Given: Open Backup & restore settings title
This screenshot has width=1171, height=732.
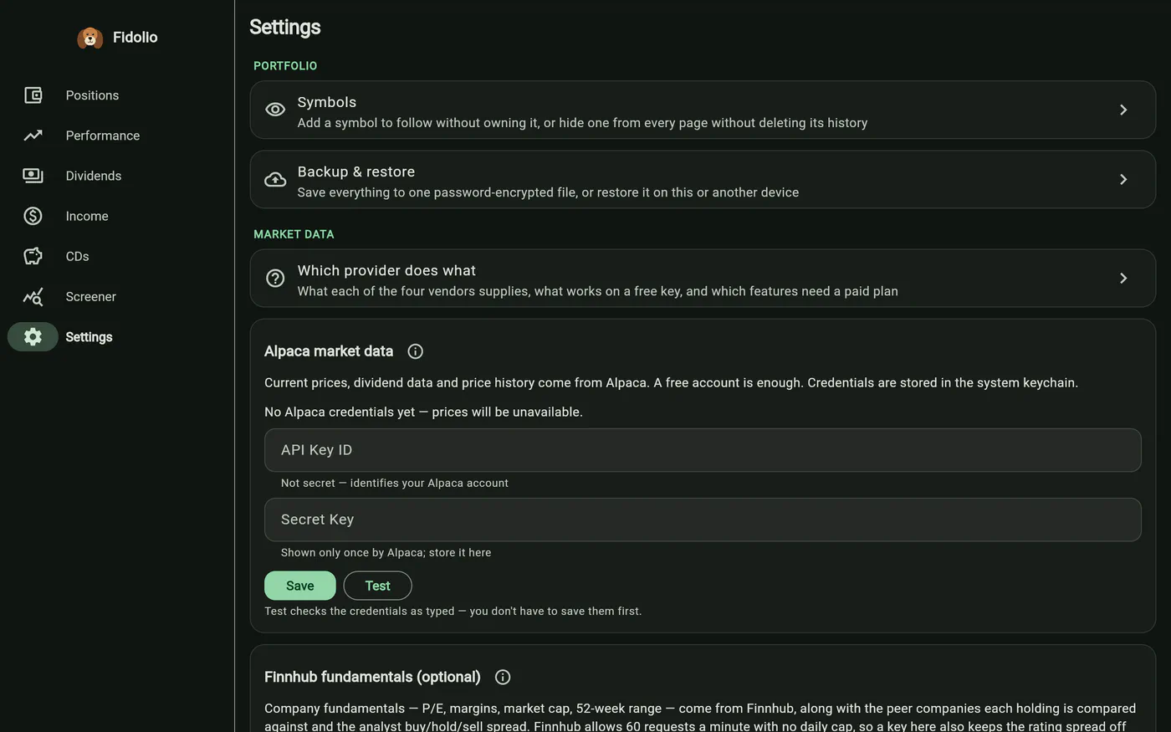Looking at the screenshot, I should 356,171.
